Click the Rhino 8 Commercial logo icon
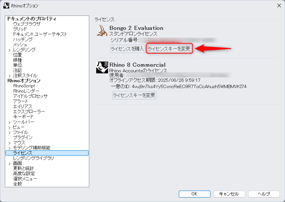The width and height of the screenshot is (285, 202). [102, 67]
